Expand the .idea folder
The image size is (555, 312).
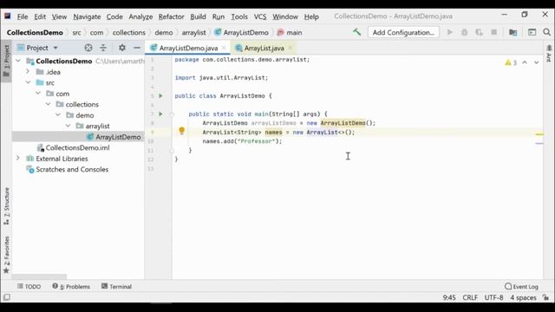[28, 72]
